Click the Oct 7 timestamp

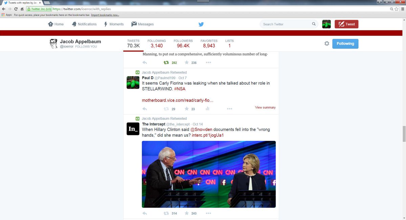pyautogui.click(x=182, y=78)
